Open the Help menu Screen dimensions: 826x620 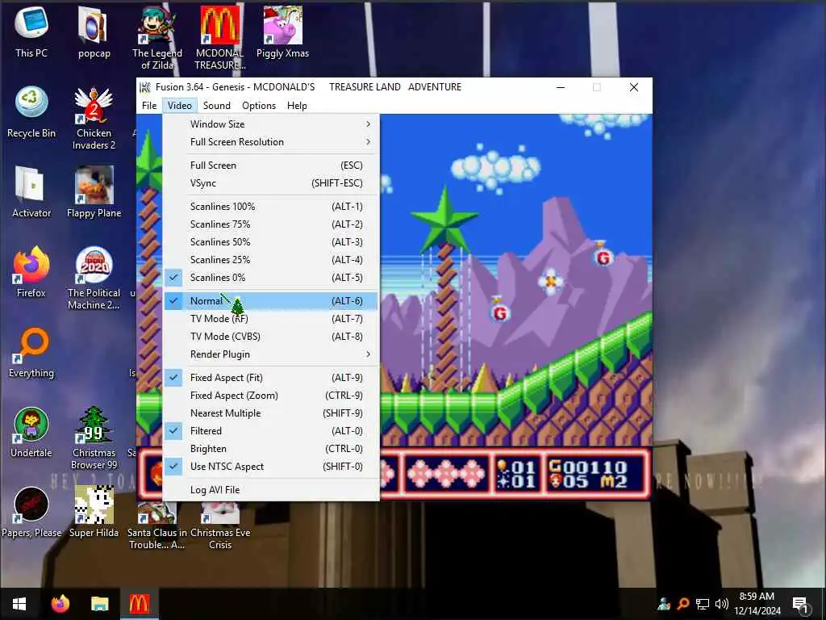(297, 106)
